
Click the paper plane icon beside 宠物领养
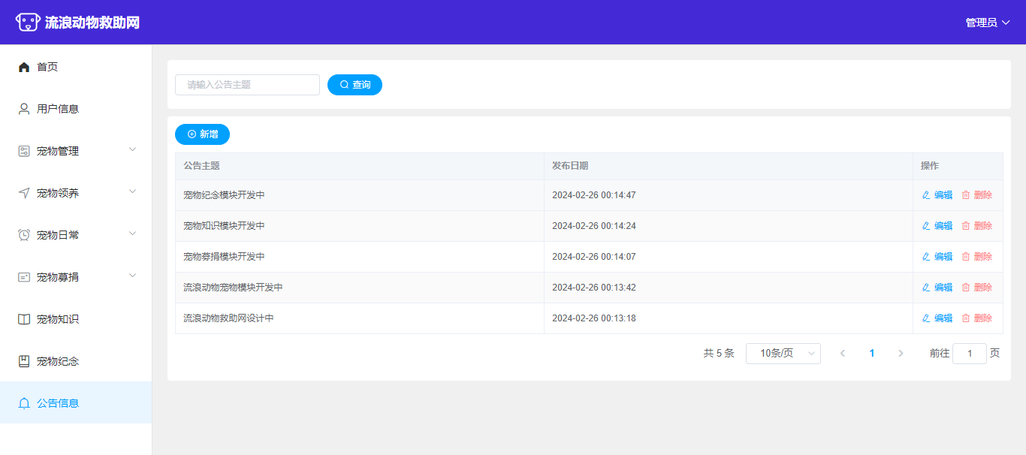tap(24, 193)
